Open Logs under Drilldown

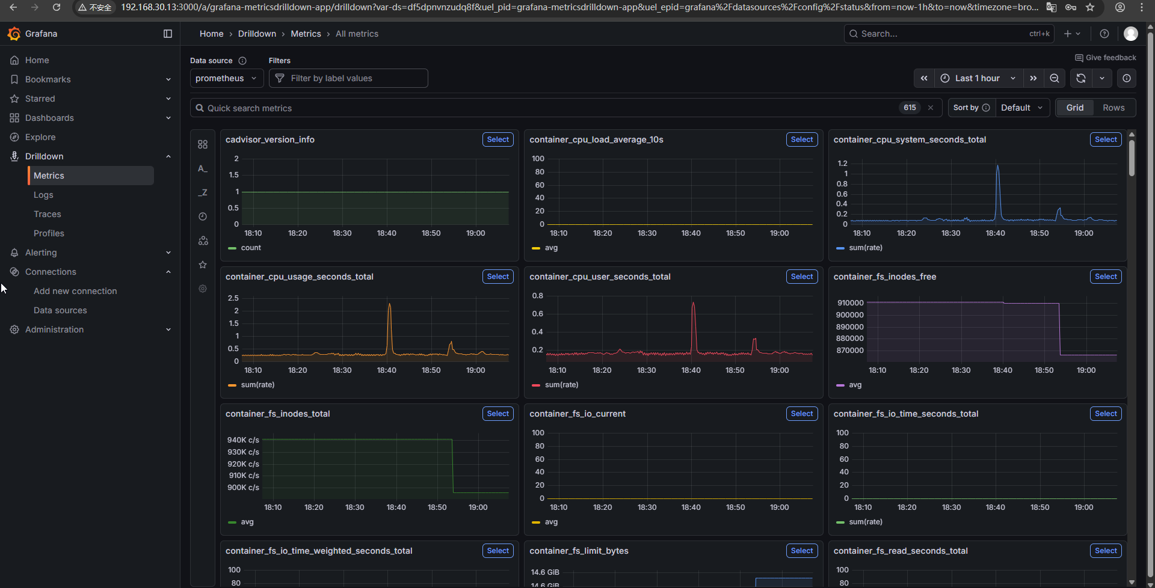[x=43, y=195]
